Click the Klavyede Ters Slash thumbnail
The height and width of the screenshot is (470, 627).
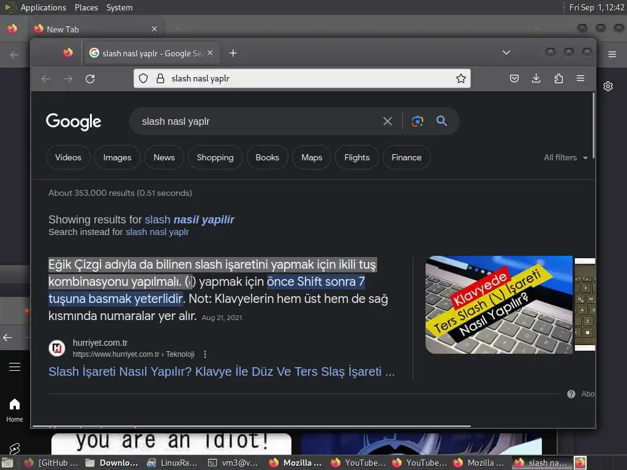(498, 305)
